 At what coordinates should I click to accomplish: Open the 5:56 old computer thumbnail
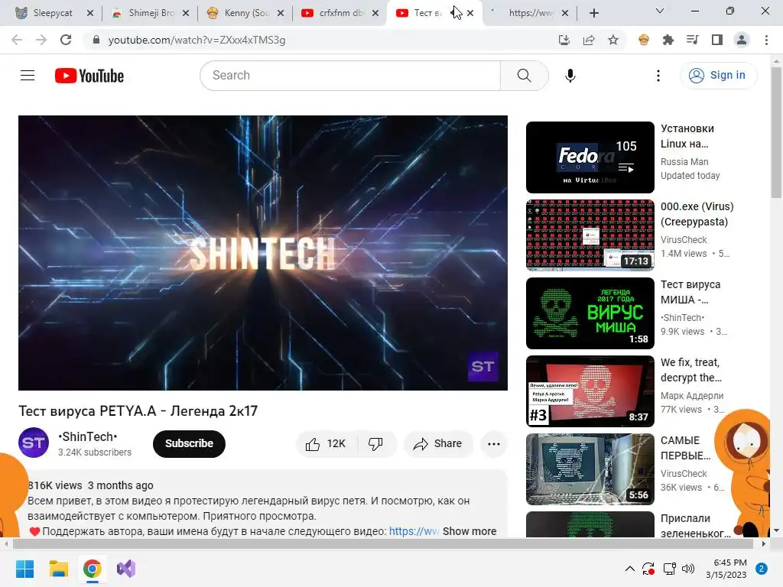pyautogui.click(x=590, y=469)
